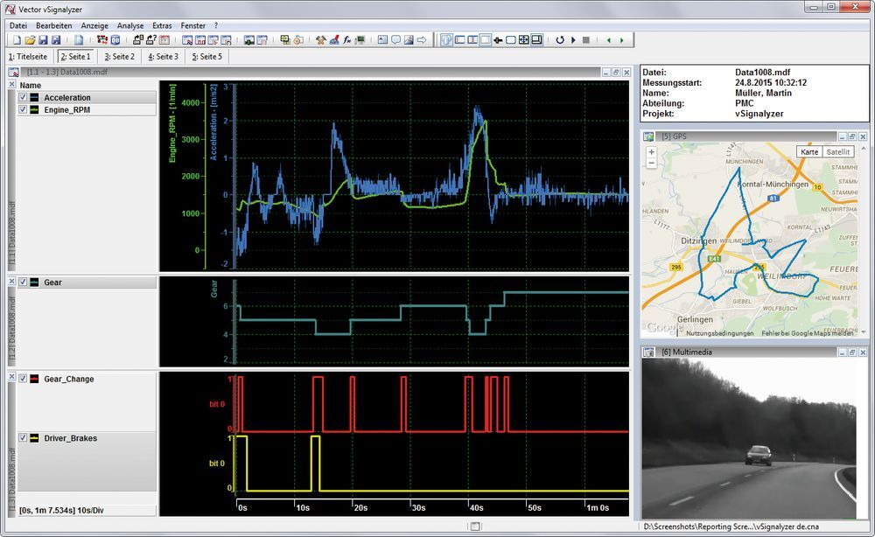Click the green next-page arrow icon
This screenshot has width=875, height=537.
click(621, 40)
